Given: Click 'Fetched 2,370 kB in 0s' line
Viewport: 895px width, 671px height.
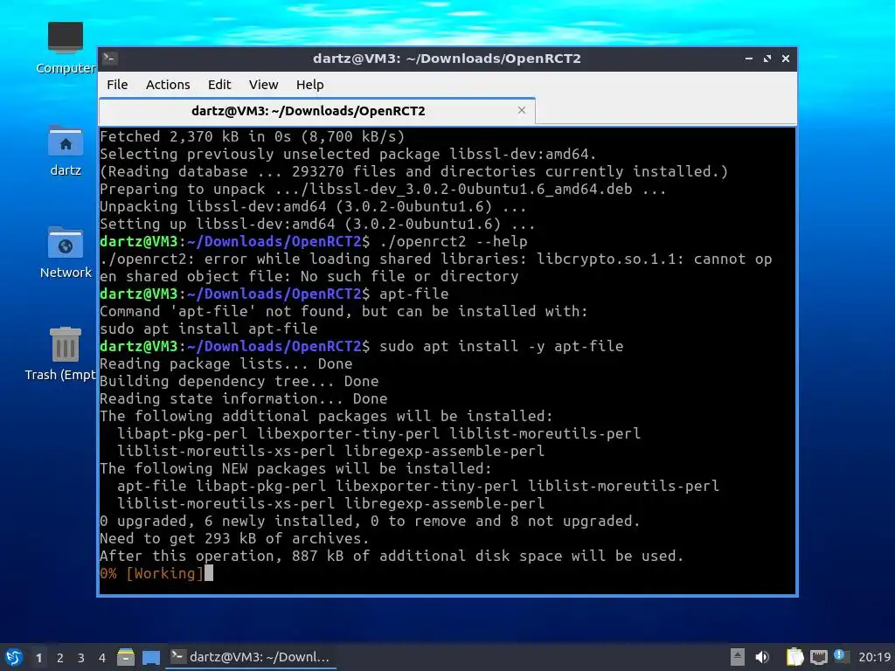Looking at the screenshot, I should tap(252, 137).
